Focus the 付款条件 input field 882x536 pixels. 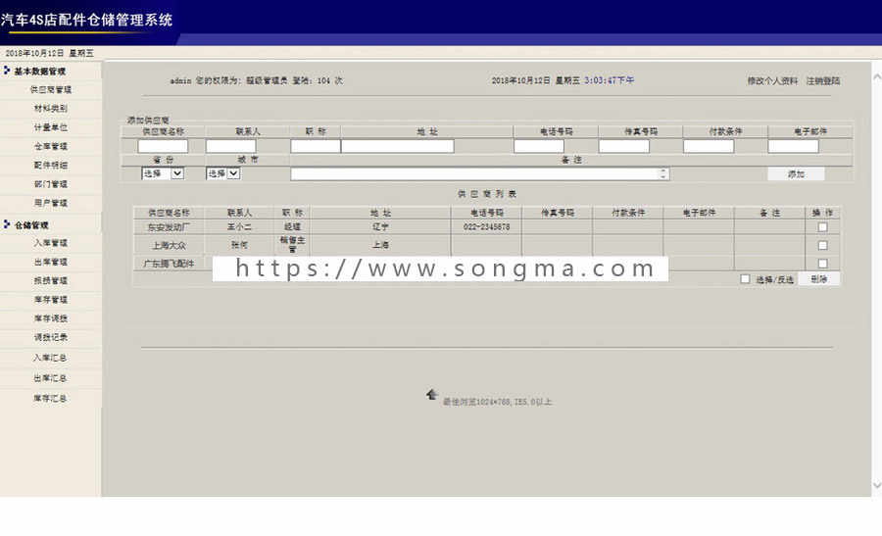pos(709,146)
